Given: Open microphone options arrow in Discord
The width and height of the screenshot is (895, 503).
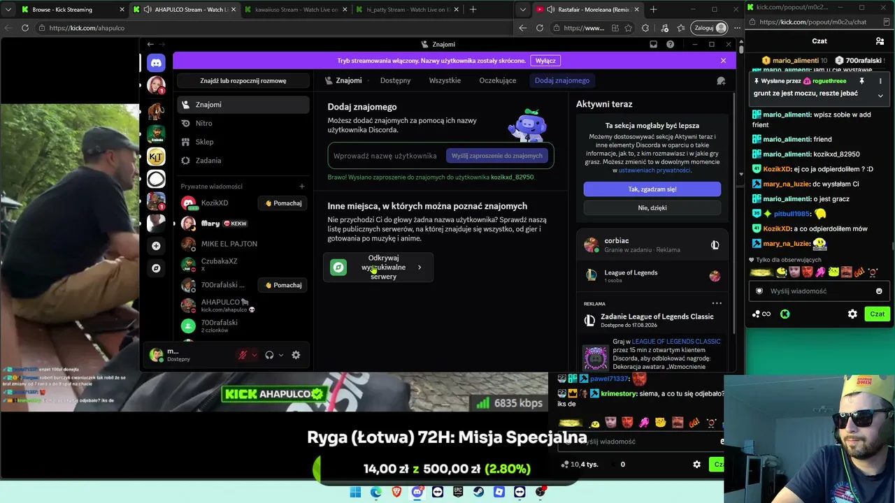Looking at the screenshot, I should pos(254,355).
